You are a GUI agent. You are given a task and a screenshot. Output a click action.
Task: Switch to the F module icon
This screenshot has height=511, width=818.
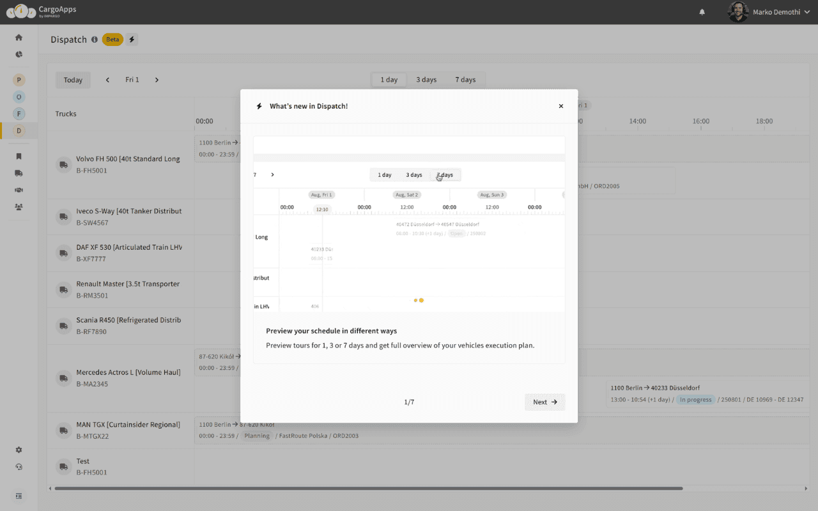coord(19,113)
